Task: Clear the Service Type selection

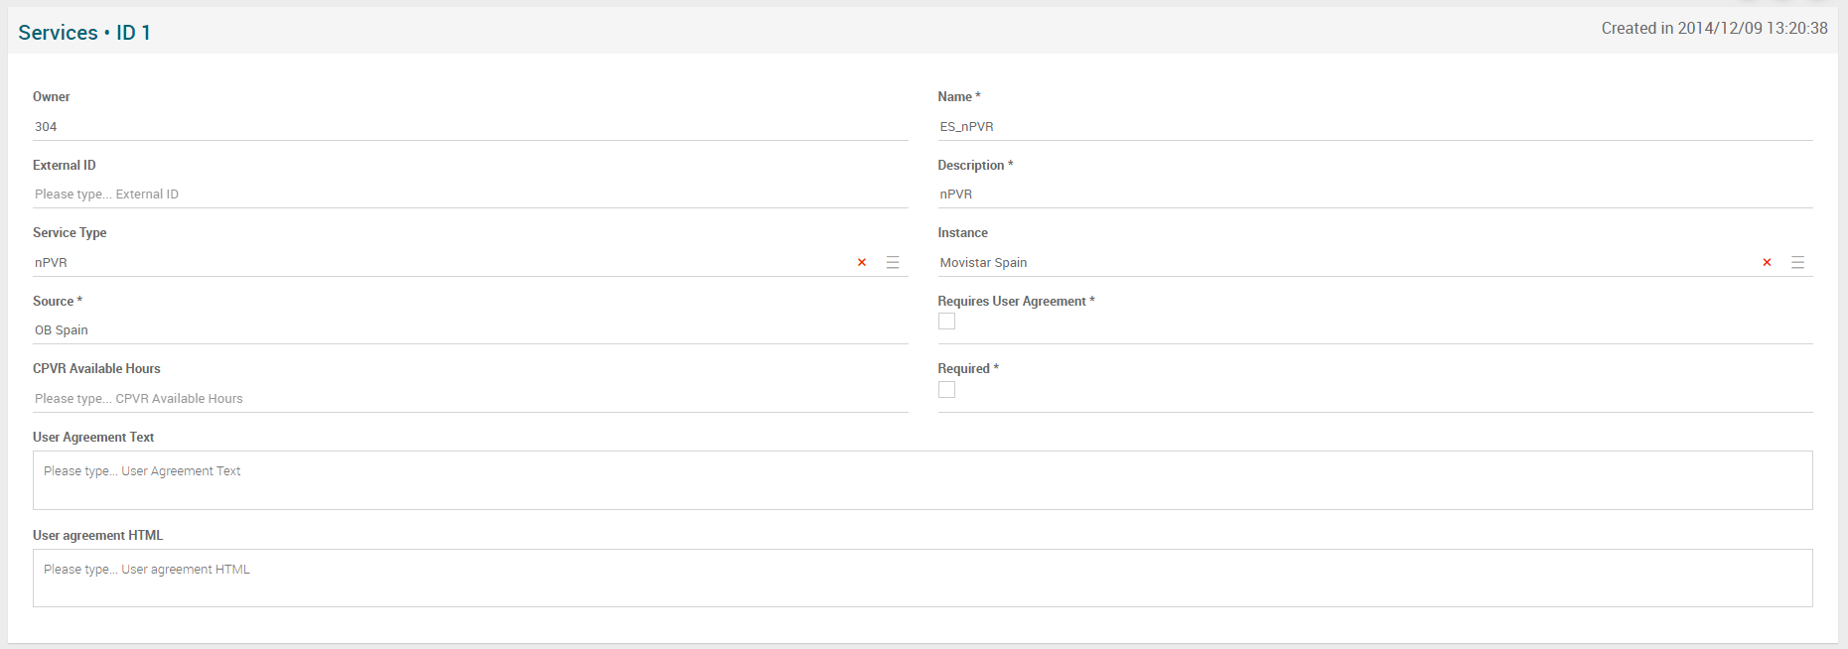Action: (862, 263)
